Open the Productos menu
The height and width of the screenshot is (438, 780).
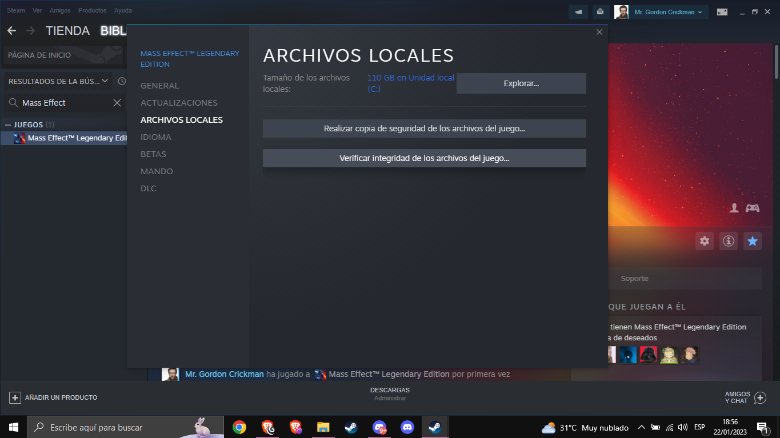point(92,10)
